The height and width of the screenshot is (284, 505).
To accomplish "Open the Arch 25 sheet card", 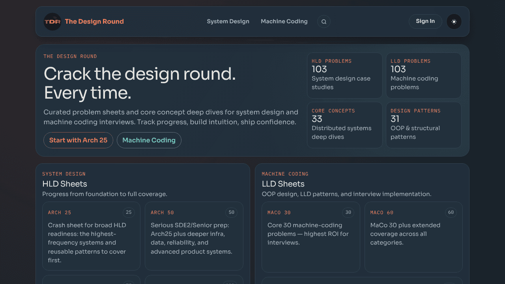I will [x=91, y=236].
